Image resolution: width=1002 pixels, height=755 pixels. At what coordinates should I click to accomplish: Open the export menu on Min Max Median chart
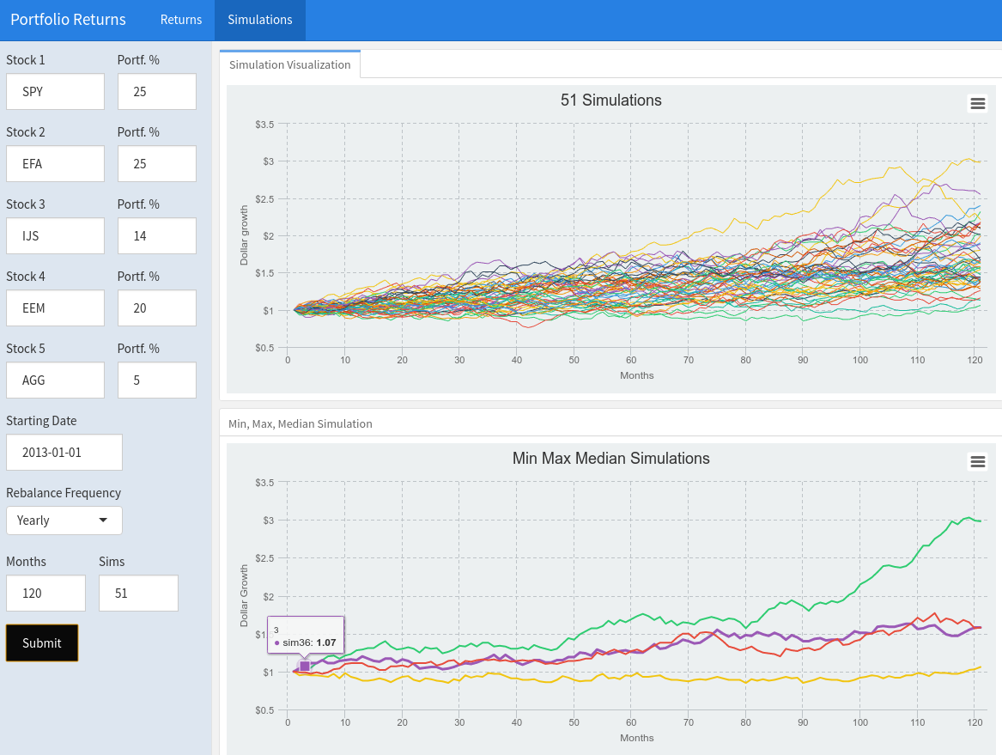[977, 461]
